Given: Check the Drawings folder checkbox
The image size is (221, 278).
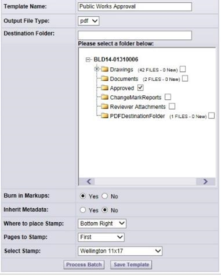Looking at the screenshot, I should (183, 69).
